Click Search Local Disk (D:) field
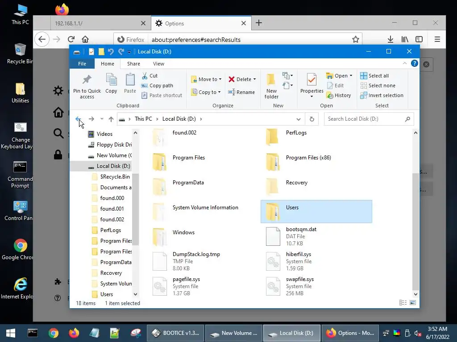 pyautogui.click(x=369, y=119)
